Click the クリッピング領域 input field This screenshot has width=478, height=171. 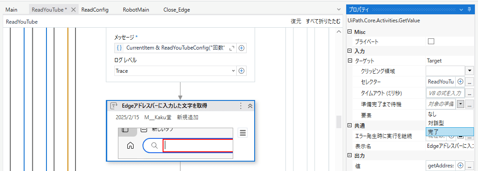click(x=445, y=71)
